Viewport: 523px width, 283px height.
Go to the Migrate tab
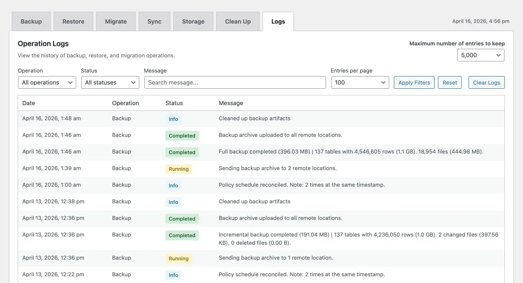click(x=116, y=21)
